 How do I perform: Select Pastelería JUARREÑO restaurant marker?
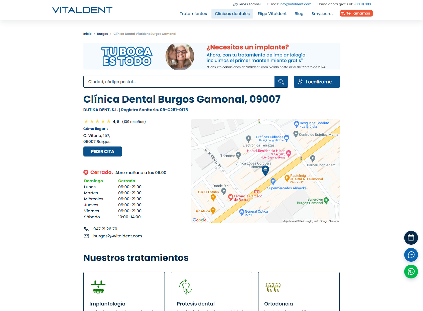coord(287,179)
